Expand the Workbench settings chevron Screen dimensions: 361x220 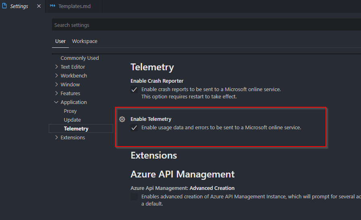56,75
